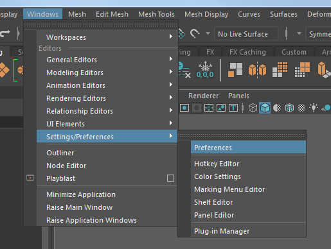Image resolution: width=331 pixels, height=249 pixels.
Task: Expand the Settings/Preferences submenu
Action: pyautogui.click(x=107, y=136)
